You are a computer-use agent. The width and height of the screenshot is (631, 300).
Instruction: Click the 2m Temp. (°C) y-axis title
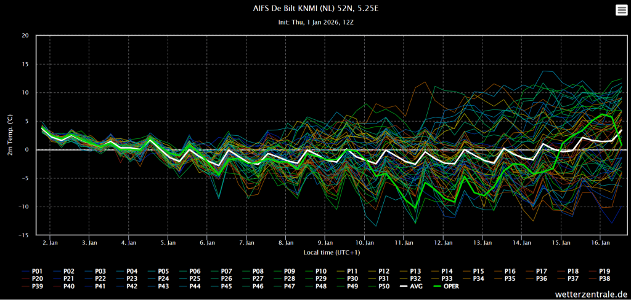coord(12,135)
